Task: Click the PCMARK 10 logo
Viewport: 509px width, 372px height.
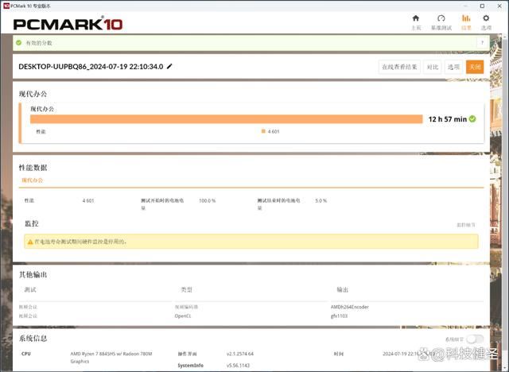Action: click(x=68, y=23)
